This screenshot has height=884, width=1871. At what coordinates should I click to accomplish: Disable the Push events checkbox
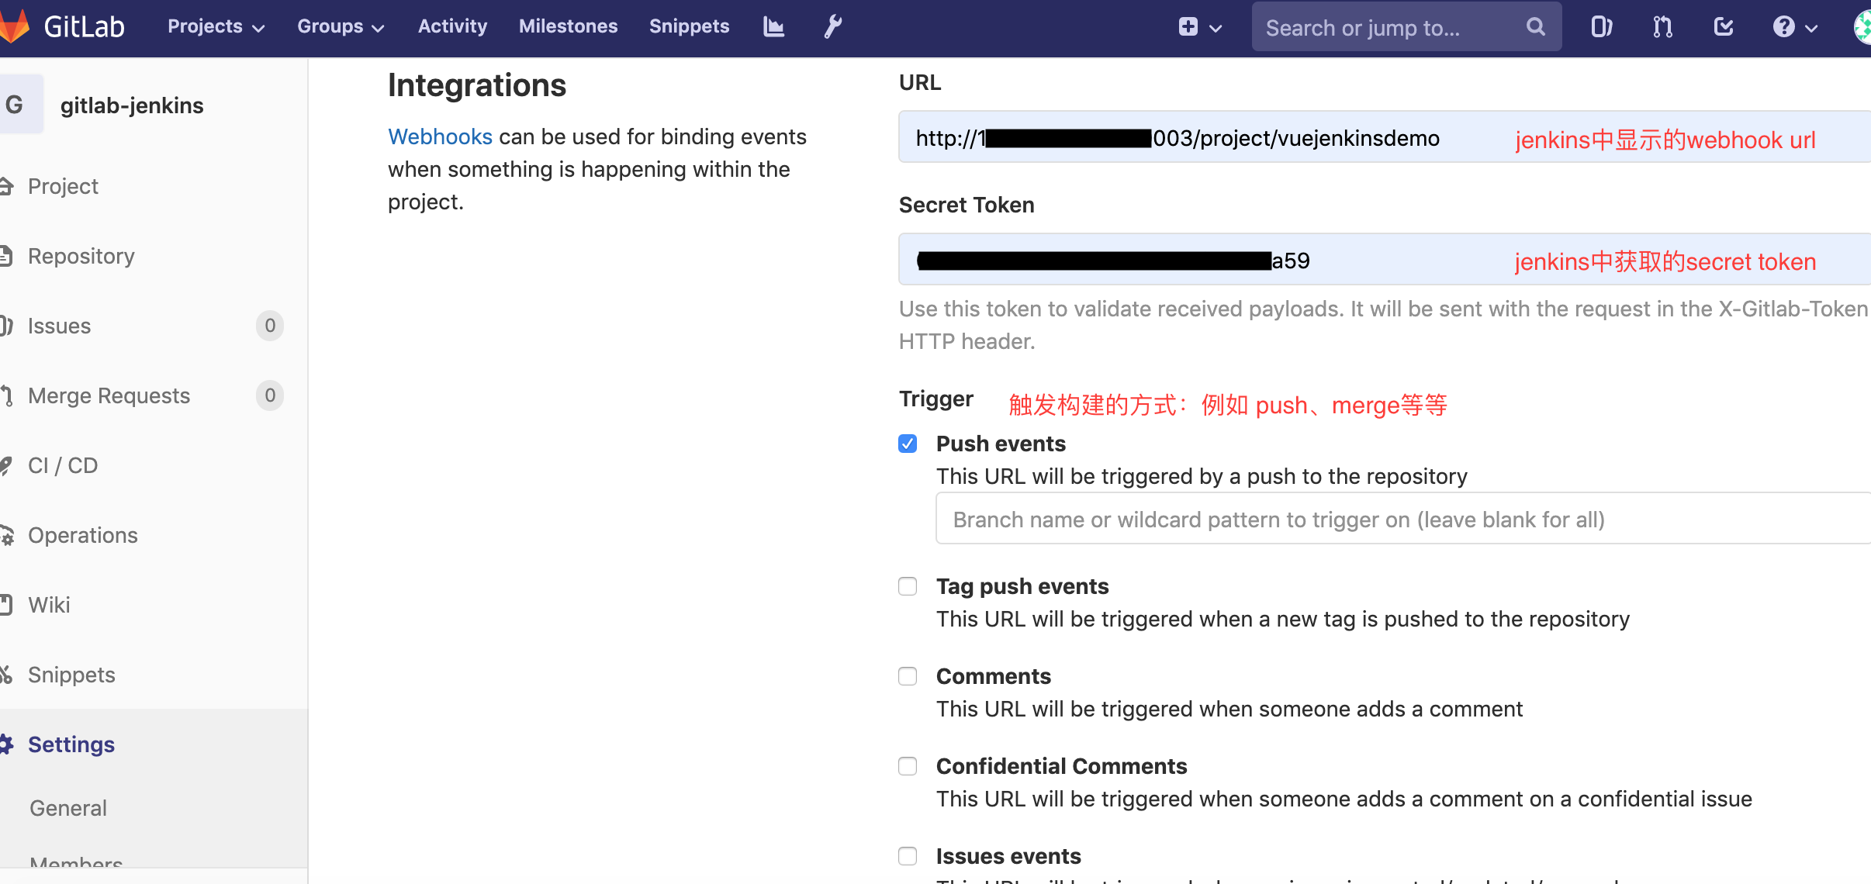point(907,443)
